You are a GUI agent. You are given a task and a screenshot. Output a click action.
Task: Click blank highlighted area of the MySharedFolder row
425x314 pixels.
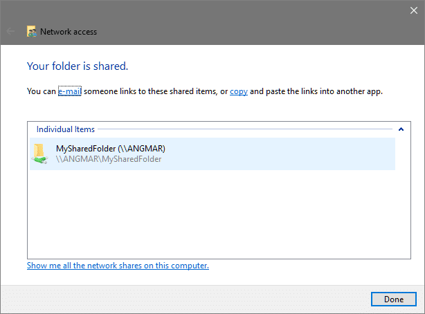click(x=279, y=154)
